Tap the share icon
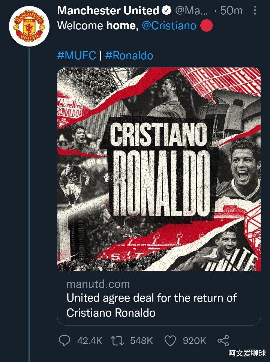Viewport: 270px width, 362px height. click(x=223, y=341)
